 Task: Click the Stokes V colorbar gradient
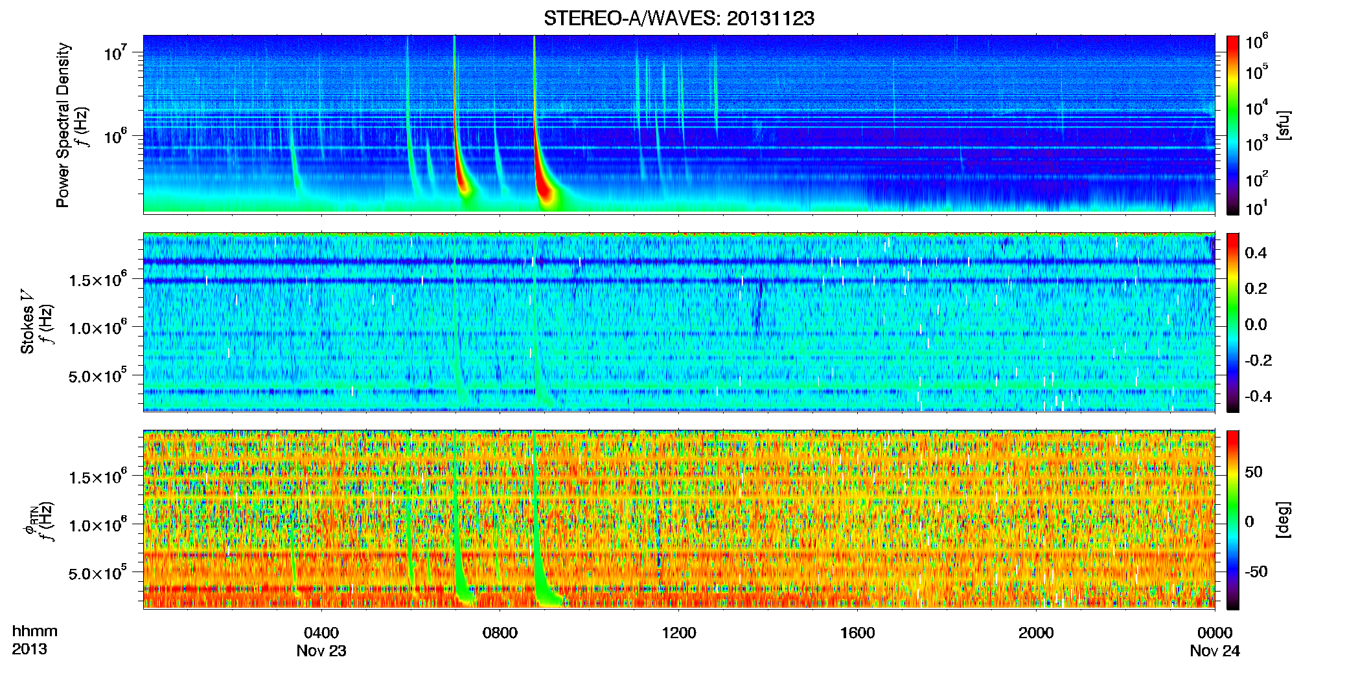point(1232,322)
